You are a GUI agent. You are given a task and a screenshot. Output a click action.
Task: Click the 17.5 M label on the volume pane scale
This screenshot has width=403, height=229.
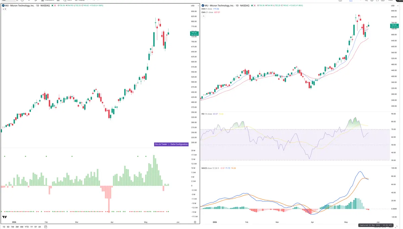pyautogui.click(x=194, y=155)
